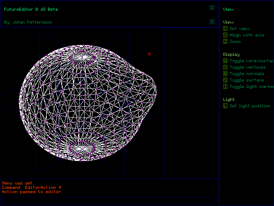Click the L key icon for light position
This screenshot has height=206, width=274.
coord(226,106)
